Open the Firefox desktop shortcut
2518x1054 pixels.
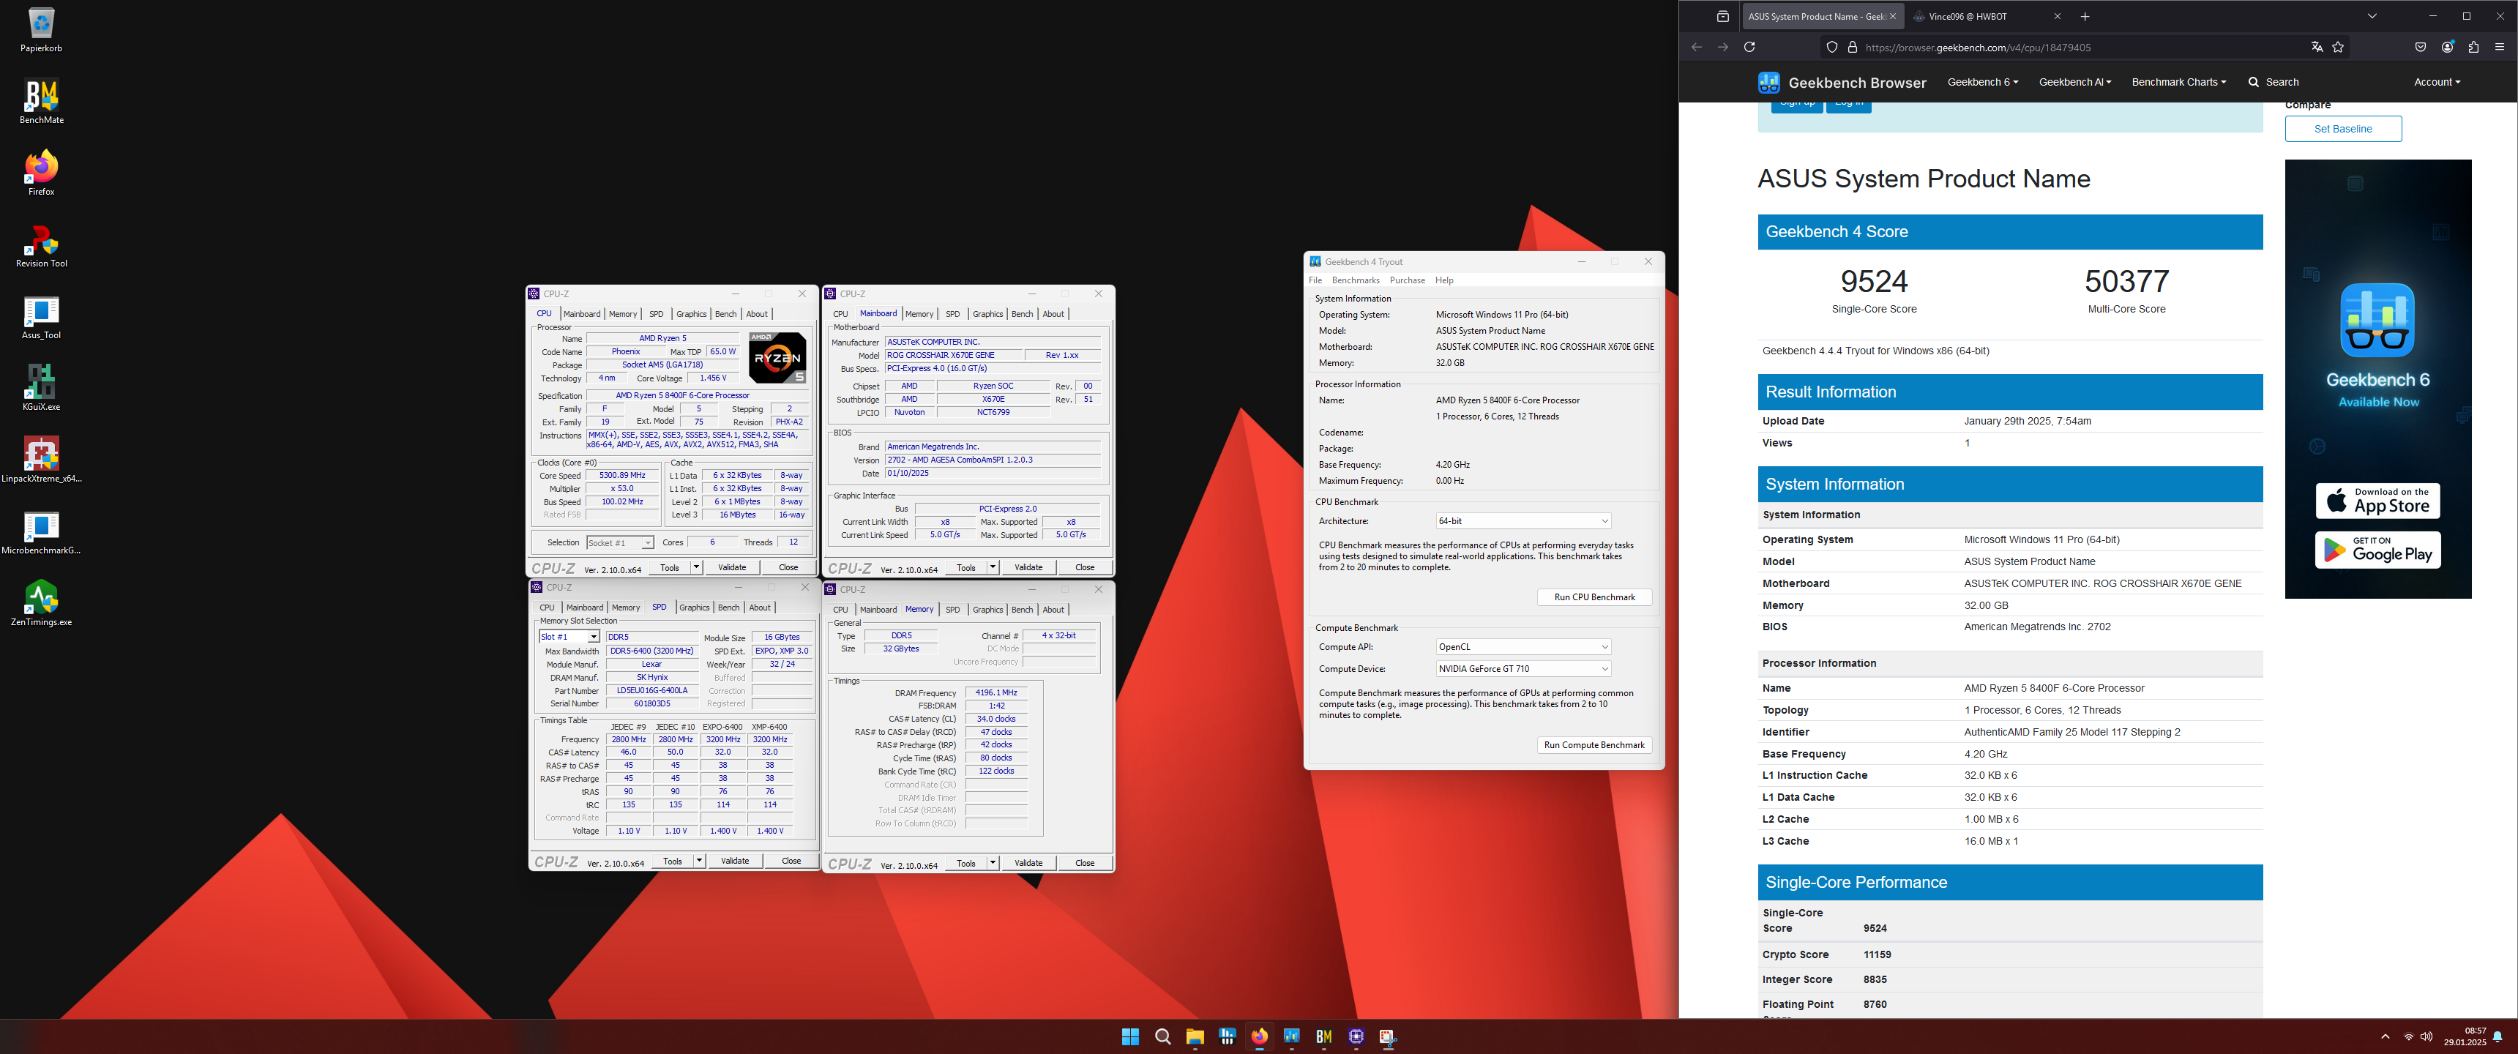coord(41,173)
